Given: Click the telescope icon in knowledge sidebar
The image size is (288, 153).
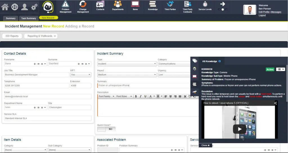Looking at the screenshot, I should [x=195, y=92].
